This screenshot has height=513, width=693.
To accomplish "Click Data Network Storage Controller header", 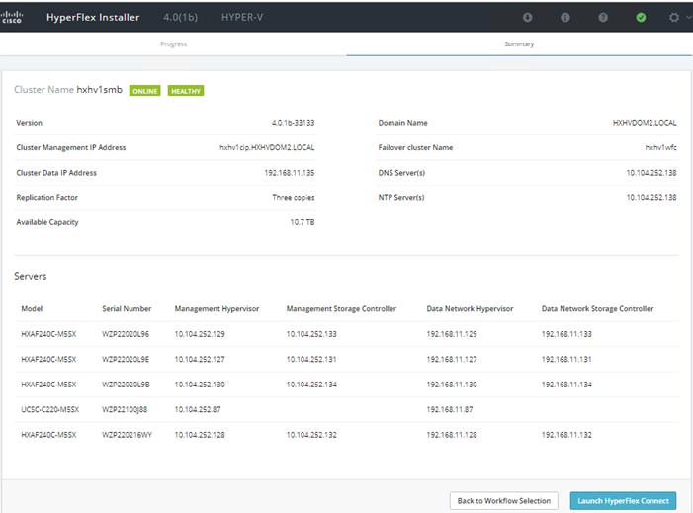I will pos(597,308).
